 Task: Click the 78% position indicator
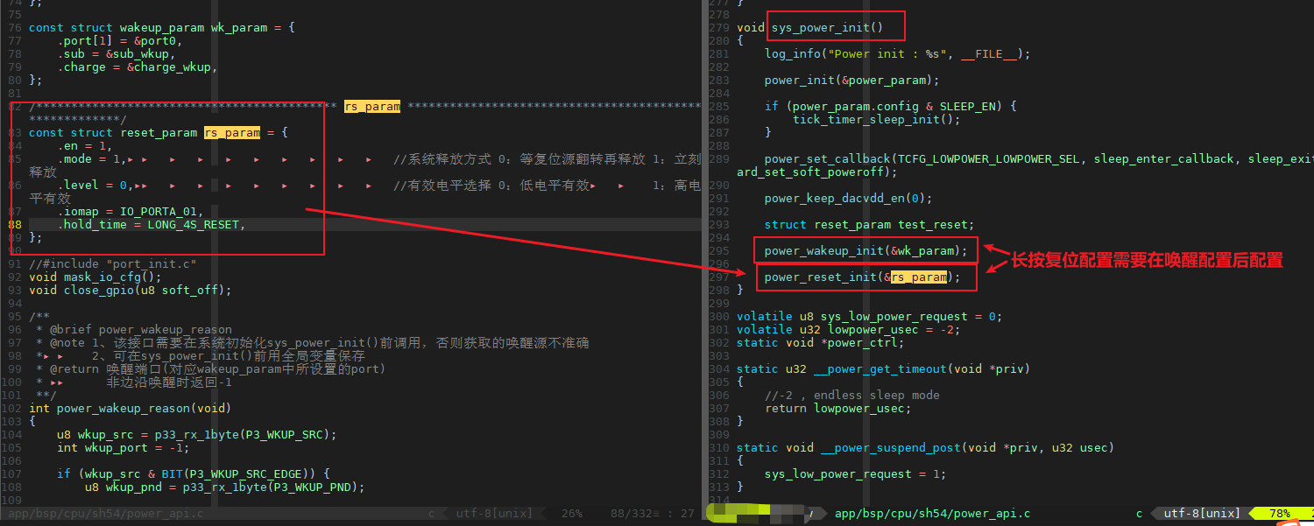coord(1278,514)
